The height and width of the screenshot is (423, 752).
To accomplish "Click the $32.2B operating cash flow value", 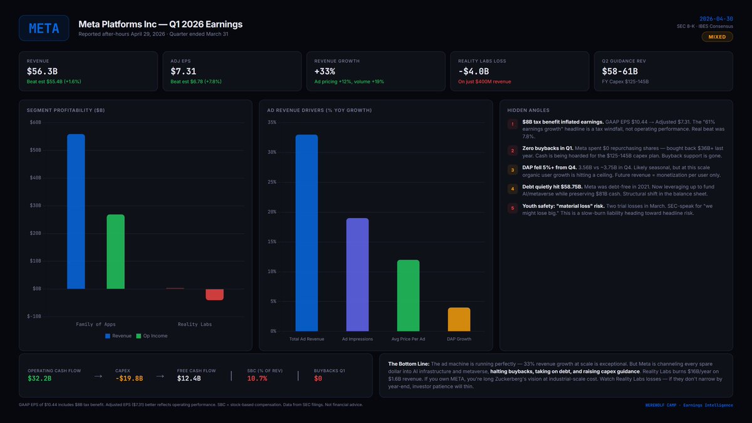I will click(39, 379).
